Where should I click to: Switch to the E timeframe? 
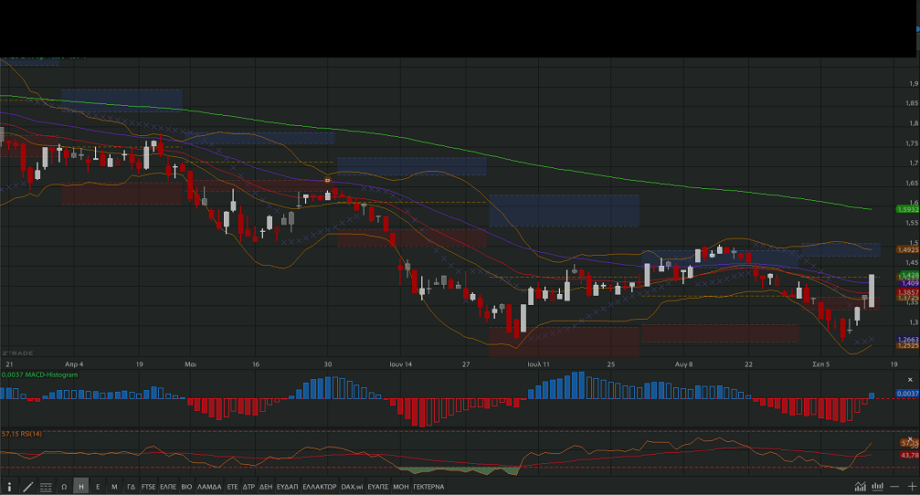[x=98, y=487]
